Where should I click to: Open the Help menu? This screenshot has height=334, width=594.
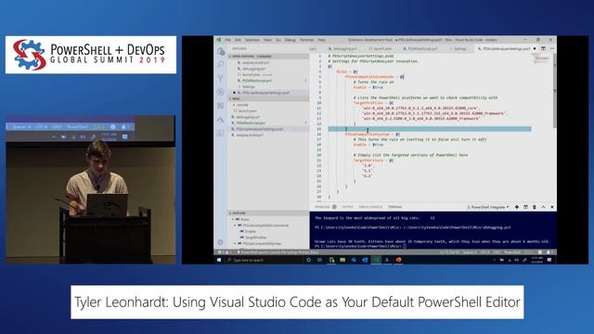point(321,40)
